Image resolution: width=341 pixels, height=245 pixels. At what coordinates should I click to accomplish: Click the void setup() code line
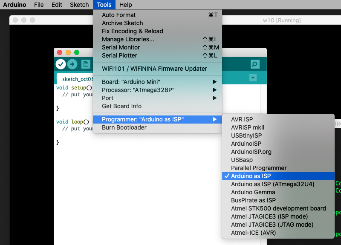click(x=74, y=88)
